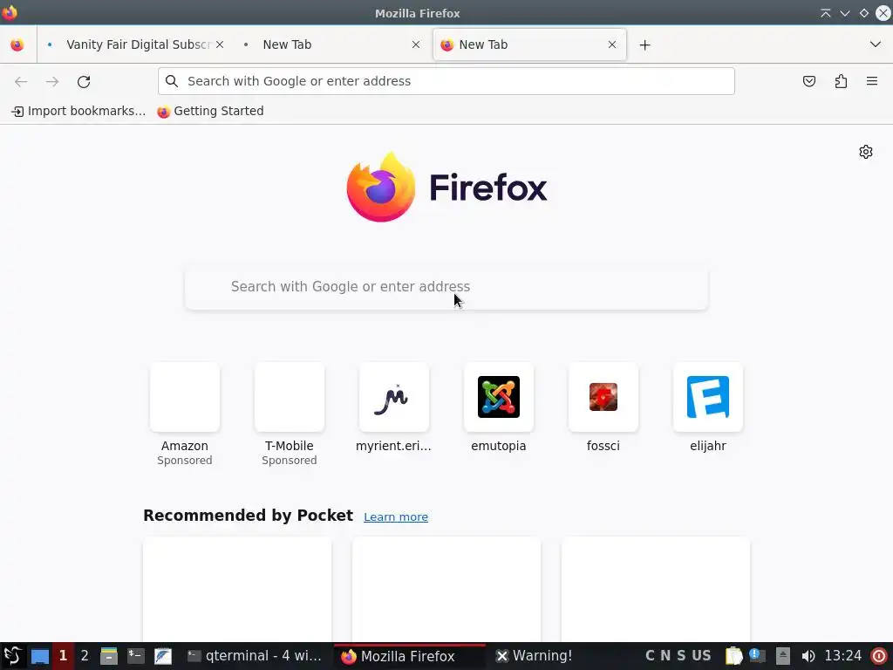Screen dimensions: 893x670
Task: Open the clipboard manager tray icon
Action: pos(733,656)
